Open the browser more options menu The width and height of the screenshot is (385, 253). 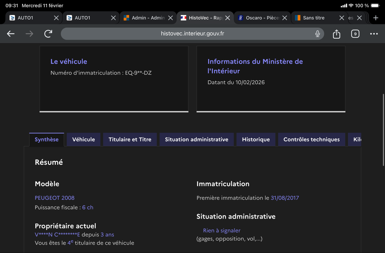click(374, 34)
